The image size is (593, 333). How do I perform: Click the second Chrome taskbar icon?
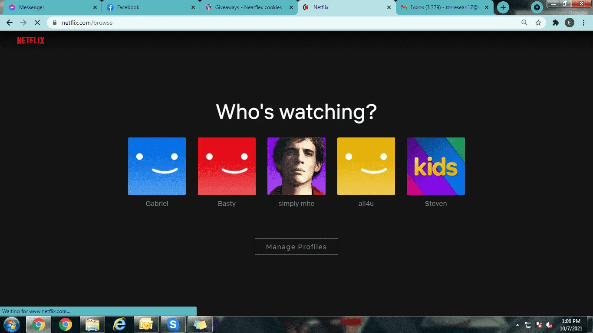point(66,324)
